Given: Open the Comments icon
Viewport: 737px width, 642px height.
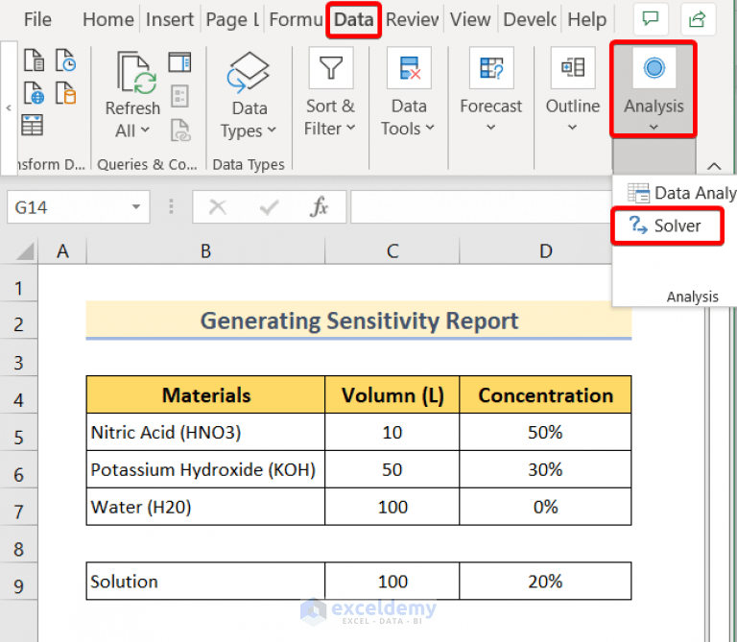Looking at the screenshot, I should (x=651, y=19).
